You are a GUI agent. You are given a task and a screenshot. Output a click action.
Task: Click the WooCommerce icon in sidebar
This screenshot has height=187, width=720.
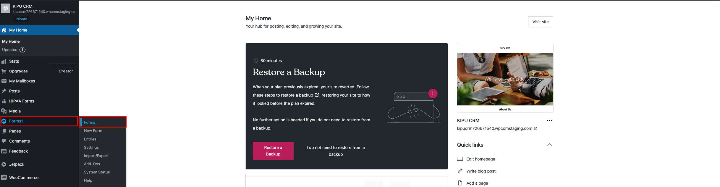(4, 178)
